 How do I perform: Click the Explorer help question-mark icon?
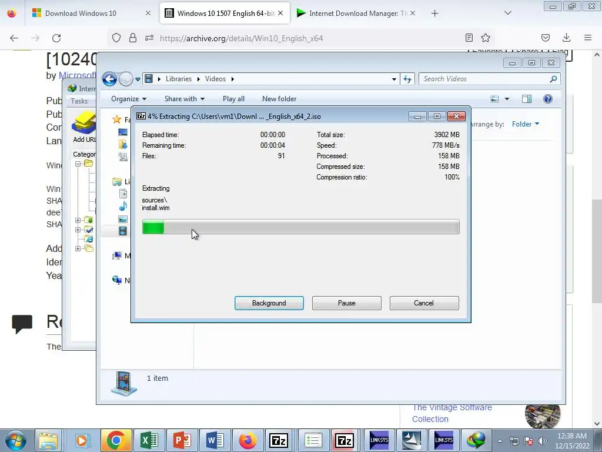tap(548, 99)
